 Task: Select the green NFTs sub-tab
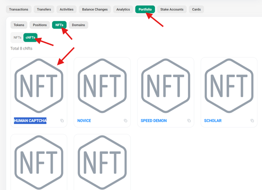[x=59, y=25]
